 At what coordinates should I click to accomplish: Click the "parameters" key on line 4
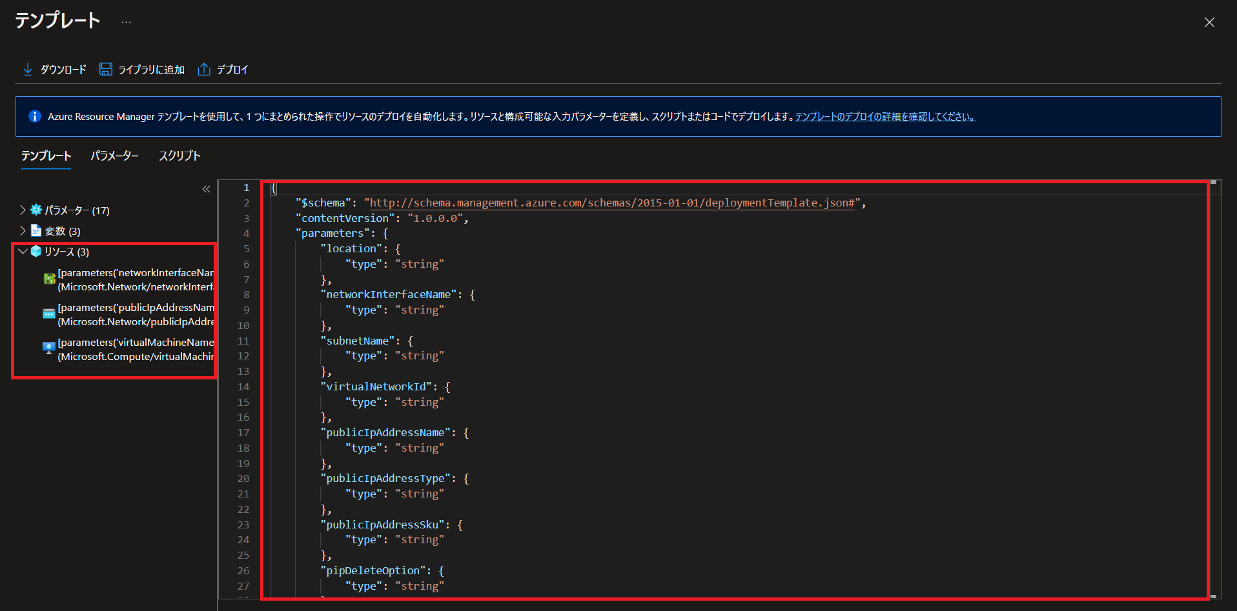(x=332, y=233)
